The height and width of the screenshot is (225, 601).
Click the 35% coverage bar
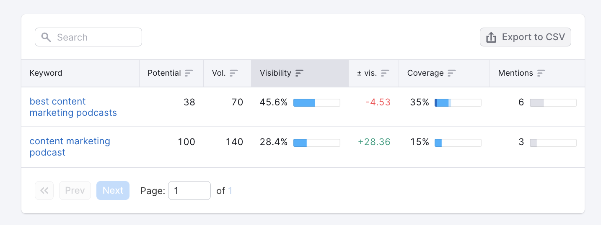click(458, 103)
